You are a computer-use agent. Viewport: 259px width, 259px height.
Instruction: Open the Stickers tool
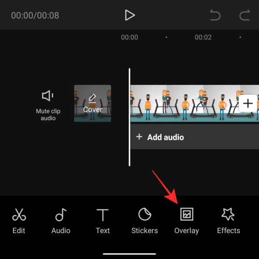(145, 221)
